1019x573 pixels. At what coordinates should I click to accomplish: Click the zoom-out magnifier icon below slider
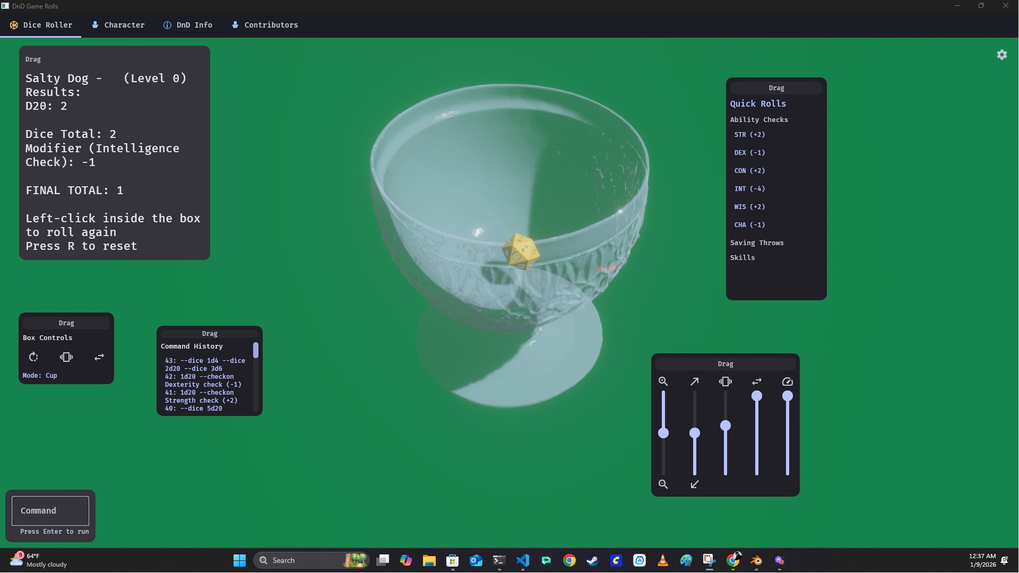point(663,484)
